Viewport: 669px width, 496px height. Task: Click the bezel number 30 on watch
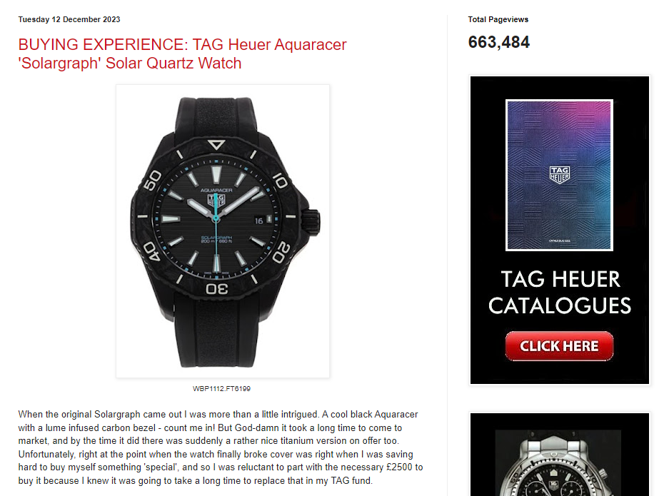(x=217, y=289)
